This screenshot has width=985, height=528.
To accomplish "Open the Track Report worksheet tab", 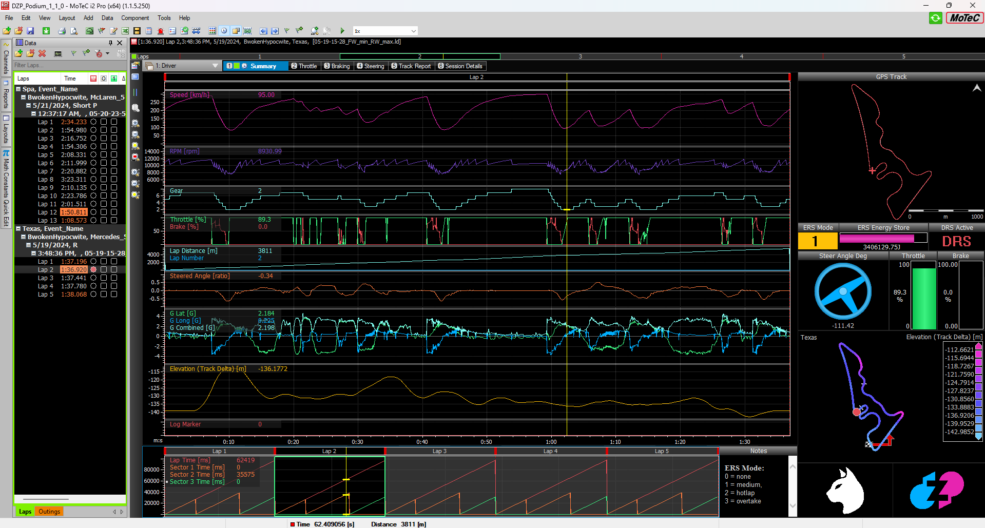I will coord(411,66).
